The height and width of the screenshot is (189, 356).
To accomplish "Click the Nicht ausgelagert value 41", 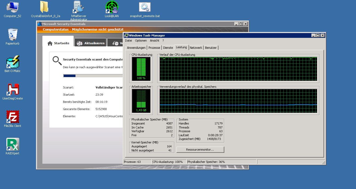I will pos(170,150).
